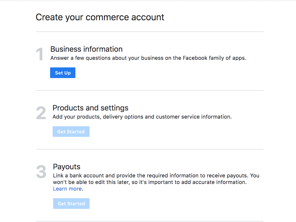Click the phrase 'Facebook family of apps'
Screen dimensions: 296x222
coord(214,58)
